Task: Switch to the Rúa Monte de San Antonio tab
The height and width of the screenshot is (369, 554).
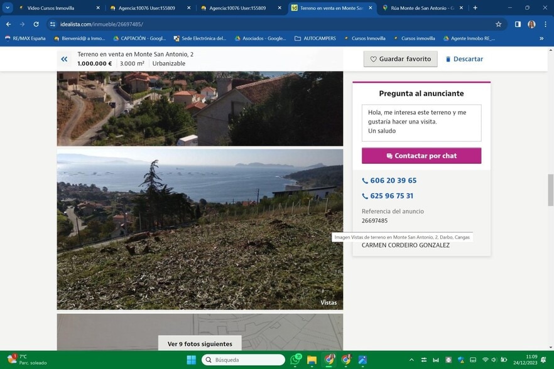Action: click(420, 8)
